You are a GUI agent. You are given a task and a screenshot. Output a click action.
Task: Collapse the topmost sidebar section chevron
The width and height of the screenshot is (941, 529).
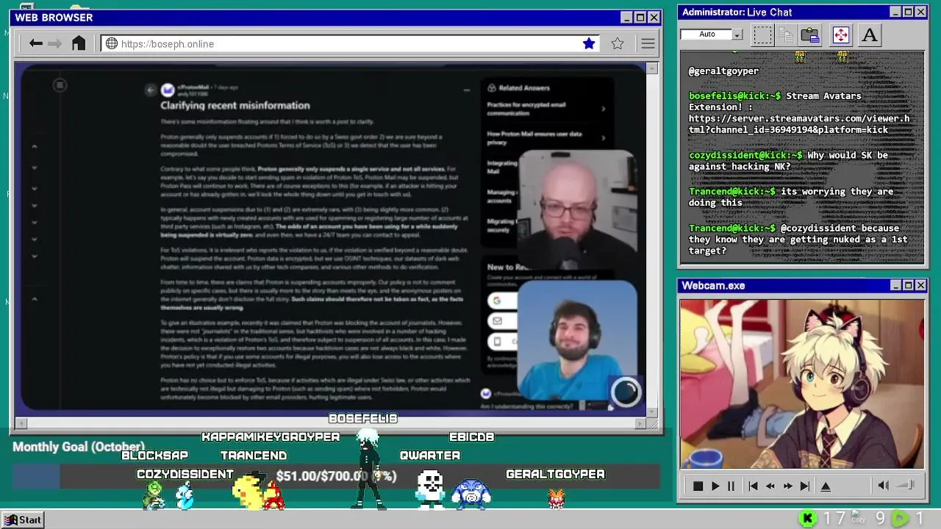pos(35,147)
